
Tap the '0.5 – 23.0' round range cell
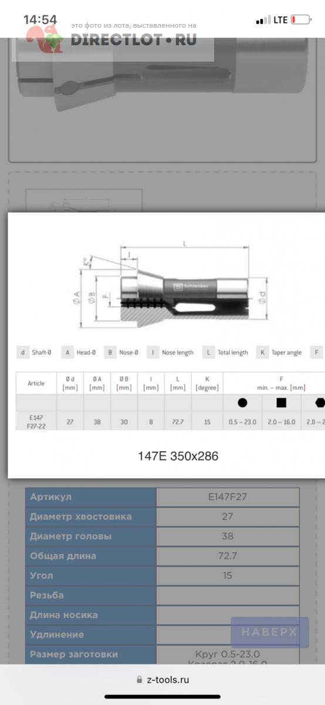[242, 422]
